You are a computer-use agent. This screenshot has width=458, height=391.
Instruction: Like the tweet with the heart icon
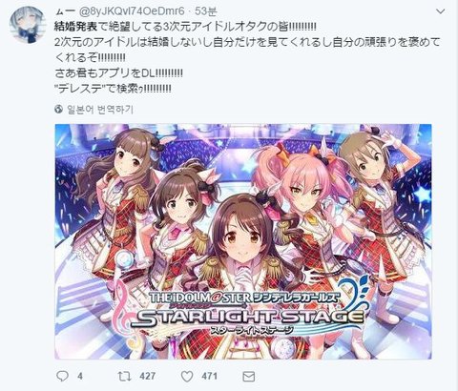[x=187, y=377]
